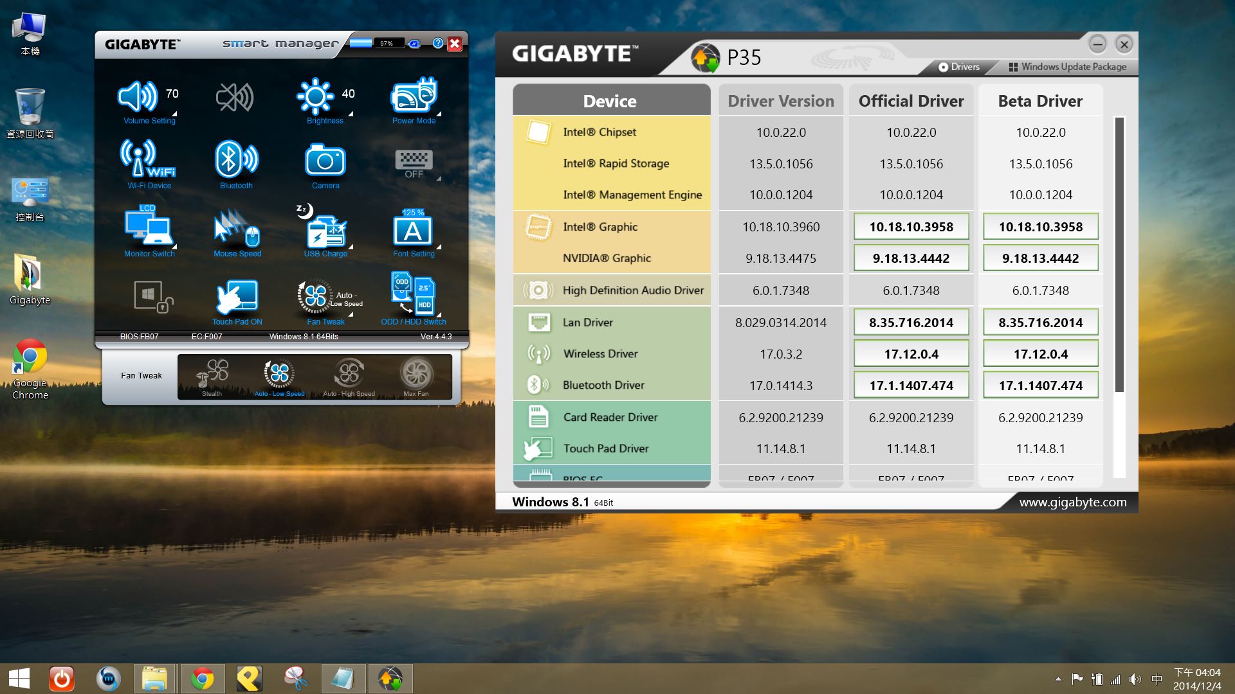Expand the Monitor Switch corner arrow

174,246
